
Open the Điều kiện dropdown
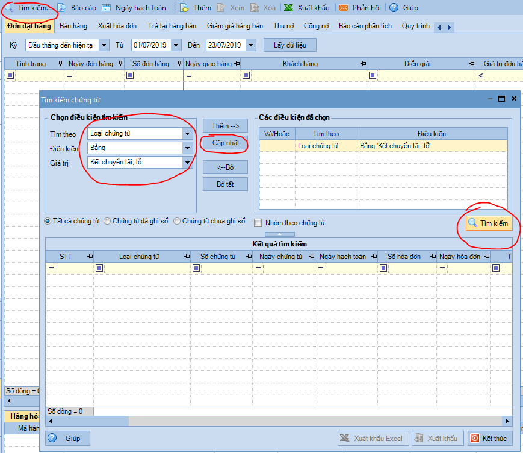(x=187, y=148)
